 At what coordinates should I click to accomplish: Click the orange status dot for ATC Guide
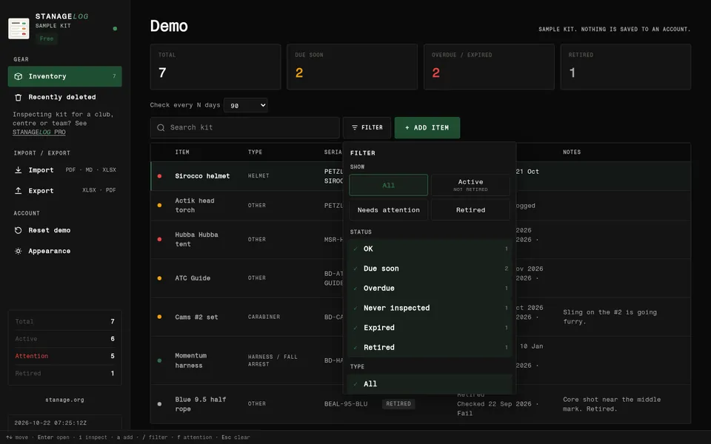(160, 278)
